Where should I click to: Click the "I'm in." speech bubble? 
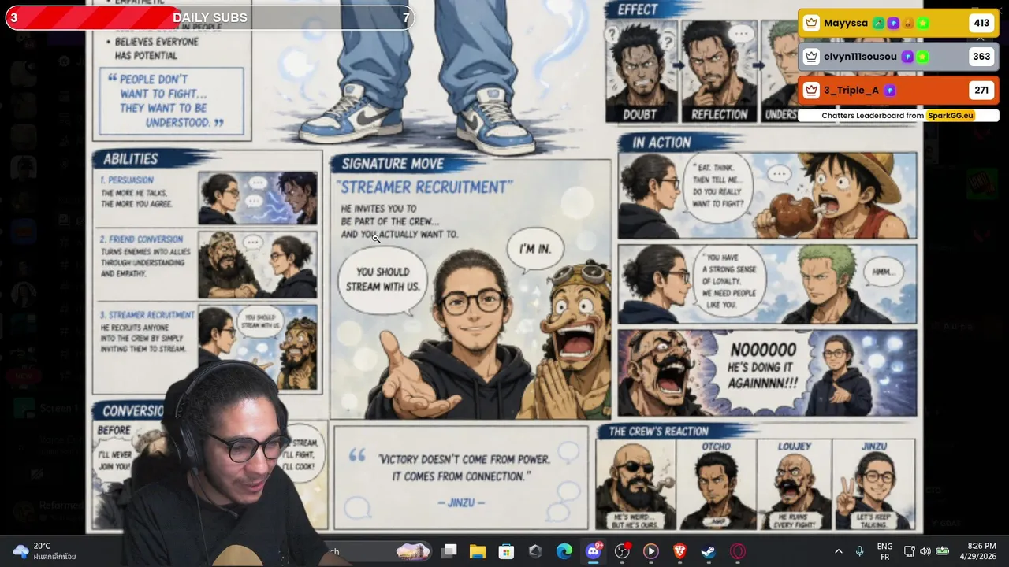click(535, 249)
